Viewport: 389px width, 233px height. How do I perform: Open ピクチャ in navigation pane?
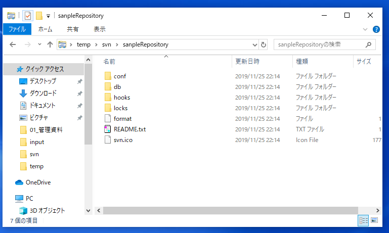click(x=39, y=117)
